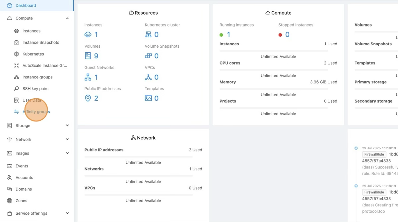Click the Instance Snapshots camera icon
This screenshot has width=398, height=222.
(x=16, y=43)
